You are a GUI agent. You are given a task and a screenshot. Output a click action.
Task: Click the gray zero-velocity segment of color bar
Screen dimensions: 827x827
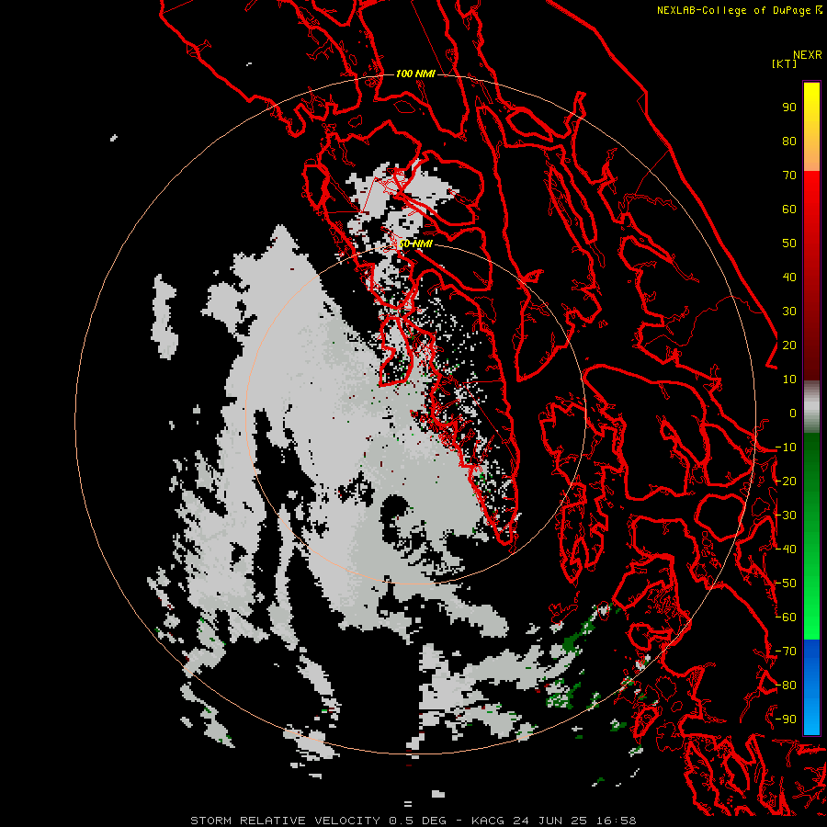click(811, 407)
